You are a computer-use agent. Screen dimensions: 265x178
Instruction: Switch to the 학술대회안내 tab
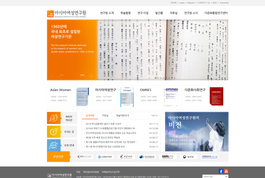pos(122,115)
